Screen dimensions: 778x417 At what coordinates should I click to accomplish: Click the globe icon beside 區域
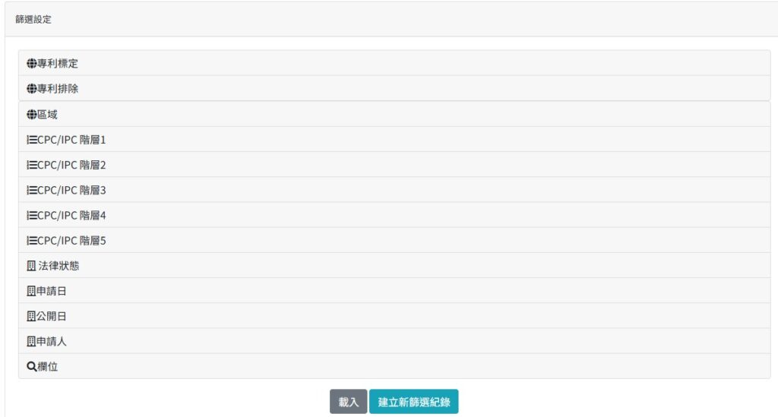click(x=32, y=115)
